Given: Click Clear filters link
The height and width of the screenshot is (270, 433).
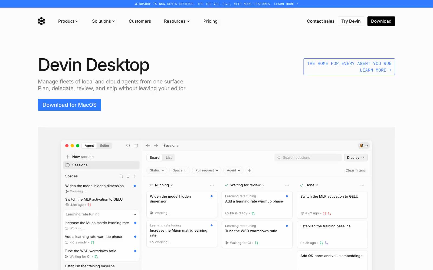Looking at the screenshot, I should pos(355,170).
